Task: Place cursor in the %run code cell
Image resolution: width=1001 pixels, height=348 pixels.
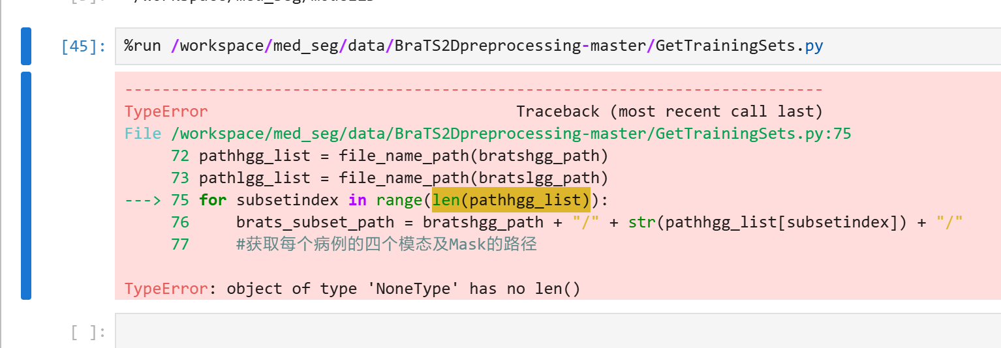Action: (x=558, y=46)
